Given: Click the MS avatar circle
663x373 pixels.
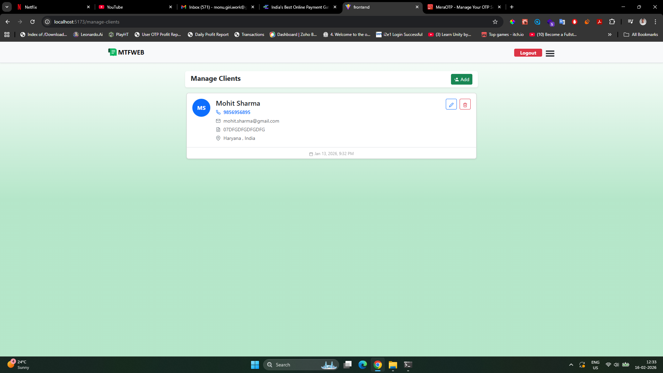Looking at the screenshot, I should 201,108.
